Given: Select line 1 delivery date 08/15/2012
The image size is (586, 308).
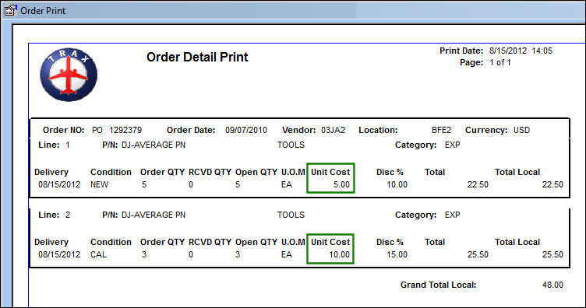Looking at the screenshot, I should point(59,184).
